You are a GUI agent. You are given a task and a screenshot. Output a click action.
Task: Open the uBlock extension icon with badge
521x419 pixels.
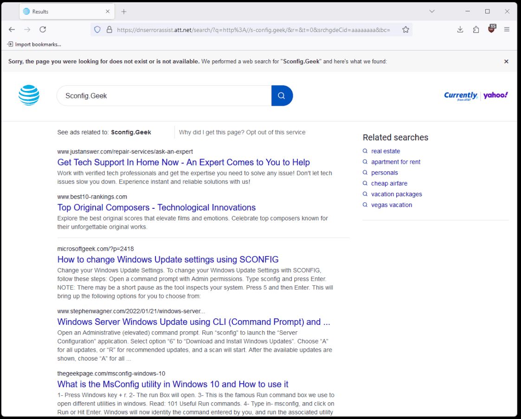491,29
